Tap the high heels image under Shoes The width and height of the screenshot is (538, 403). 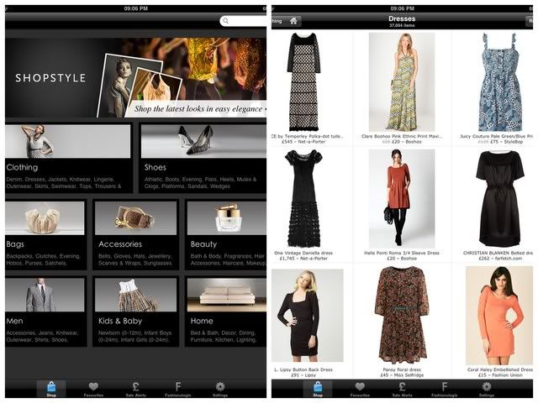tap(203, 141)
